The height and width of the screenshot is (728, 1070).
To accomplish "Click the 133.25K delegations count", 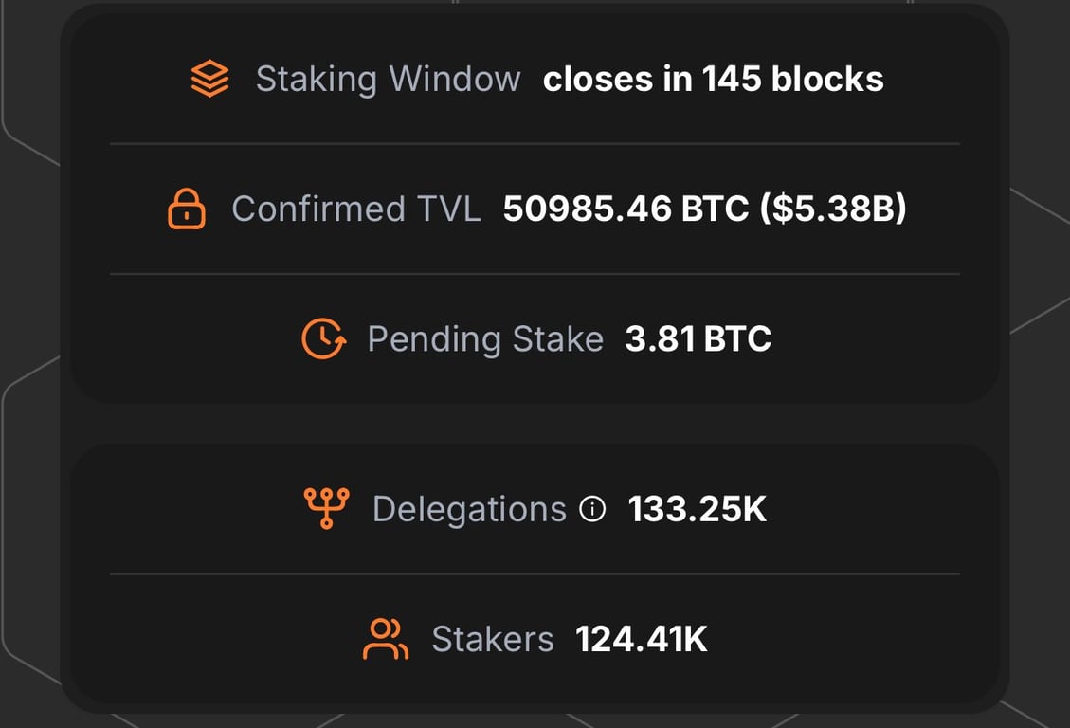I will click(697, 509).
